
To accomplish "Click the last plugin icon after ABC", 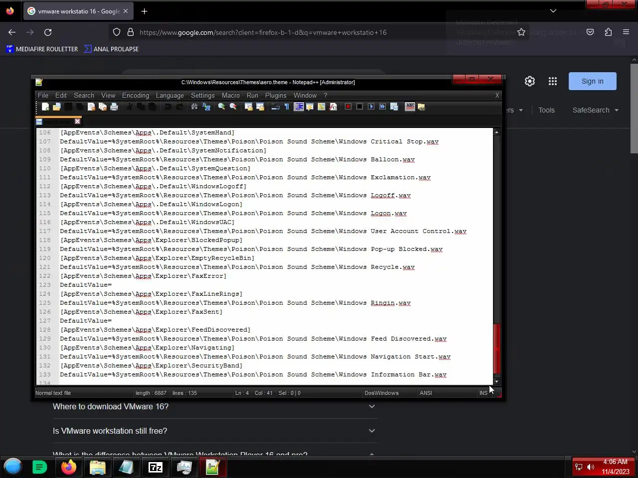I will point(421,107).
